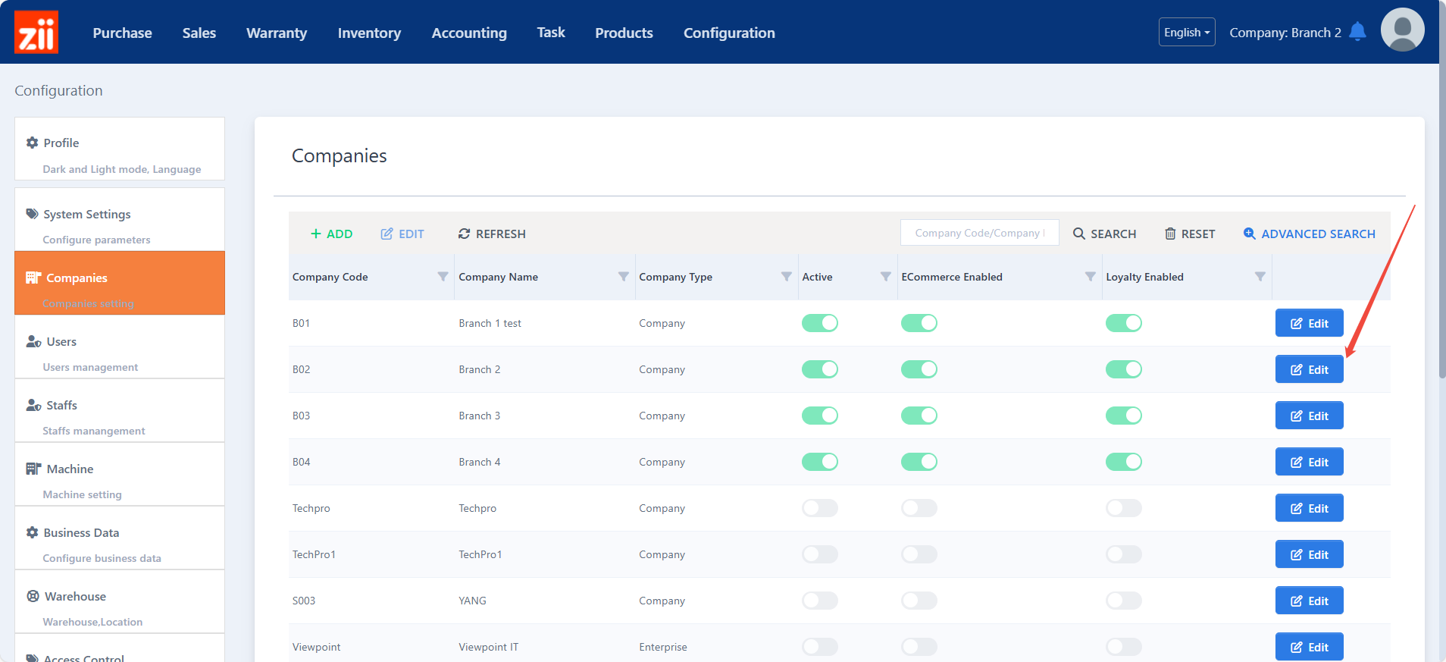This screenshot has width=1446, height=662.
Task: Open the Accounting menu
Action: tap(469, 33)
